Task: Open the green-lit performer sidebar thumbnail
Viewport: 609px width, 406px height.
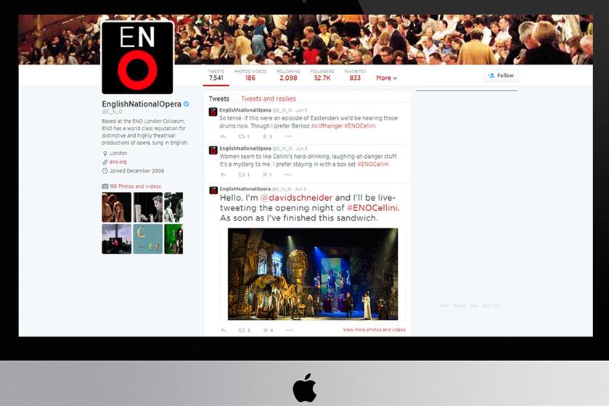Action: [x=173, y=239]
